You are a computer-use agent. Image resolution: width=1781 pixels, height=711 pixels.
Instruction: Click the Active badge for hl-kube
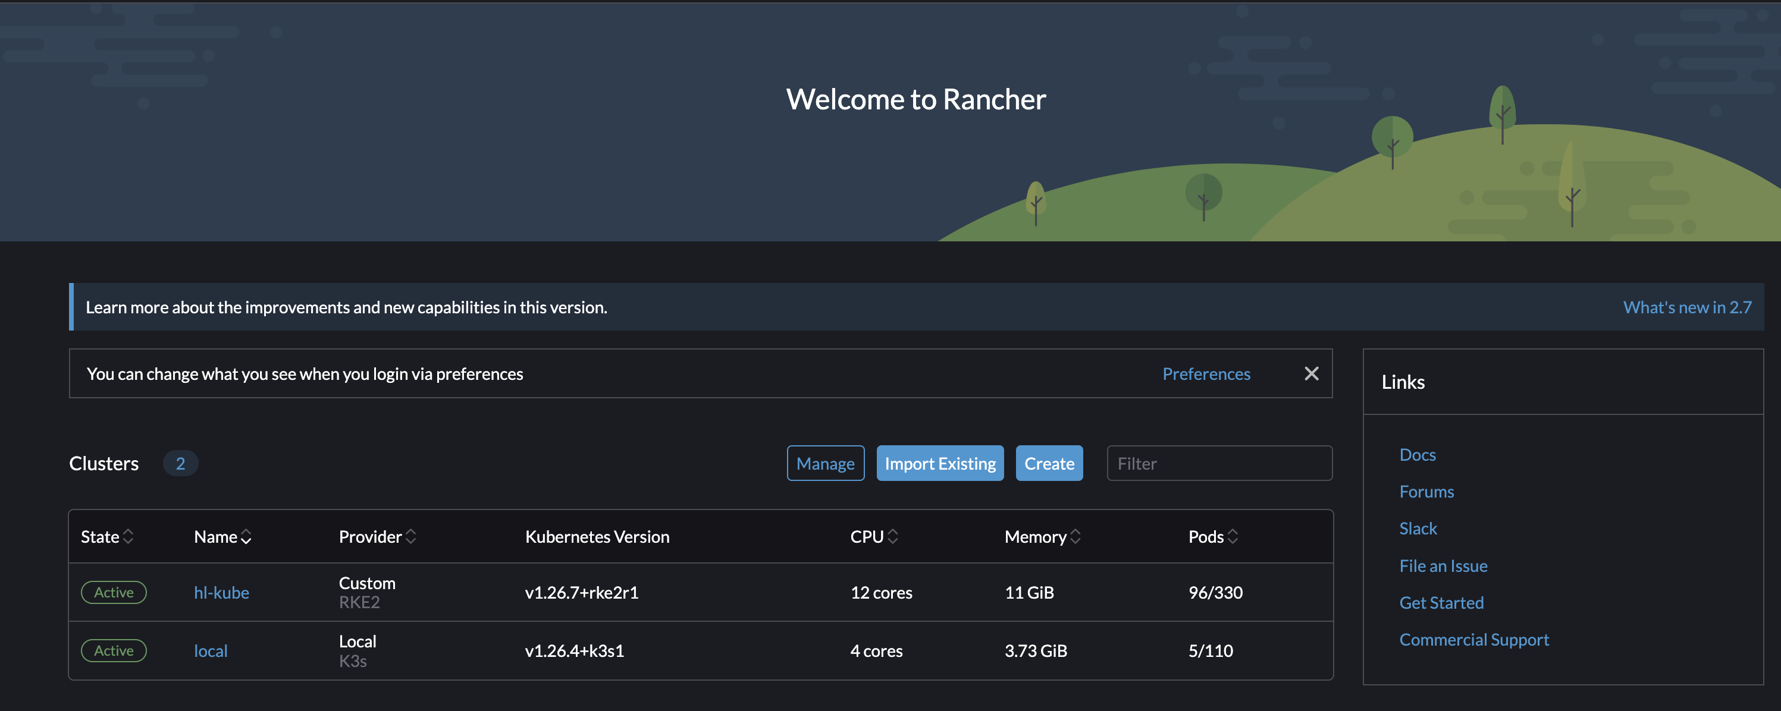(x=114, y=592)
